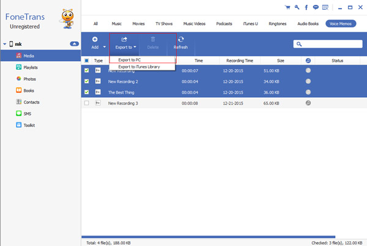Open the Export to dropdown arrow
Image resolution: width=367 pixels, height=246 pixels.
(135, 47)
